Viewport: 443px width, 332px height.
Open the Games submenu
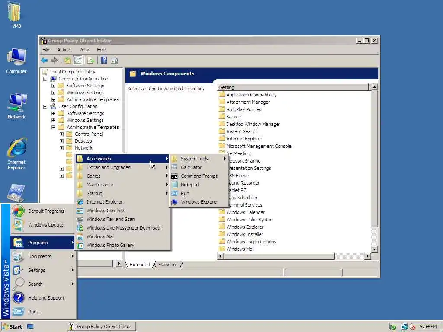click(123, 176)
